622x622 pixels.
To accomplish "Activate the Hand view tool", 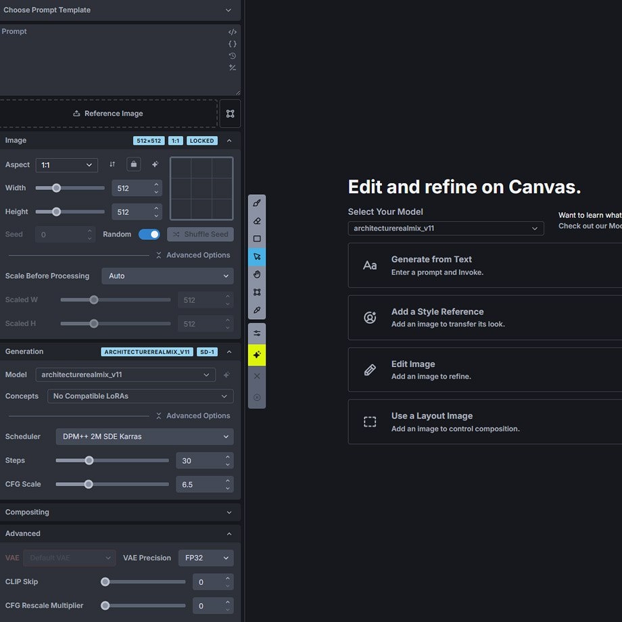I will (257, 274).
